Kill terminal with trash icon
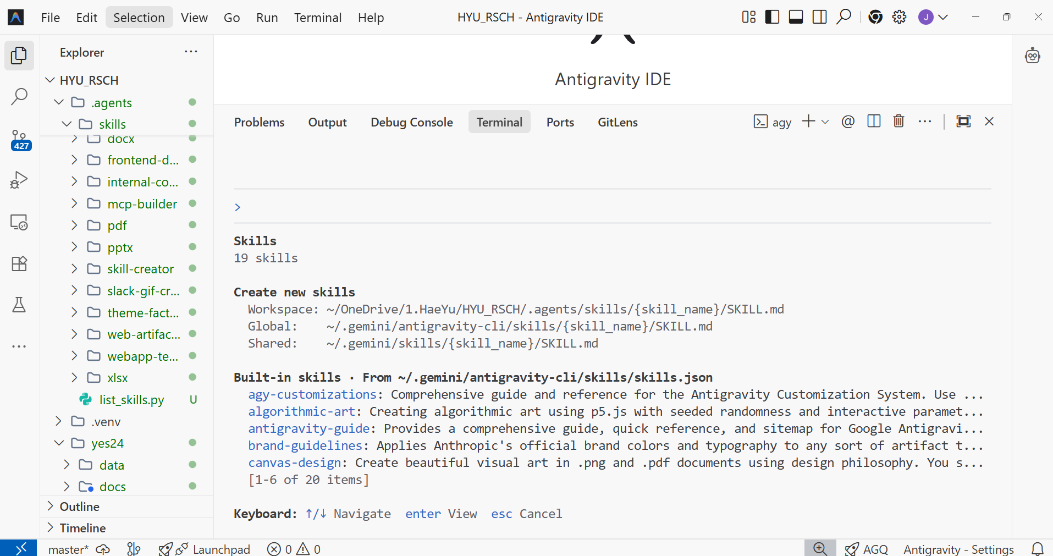 898,121
